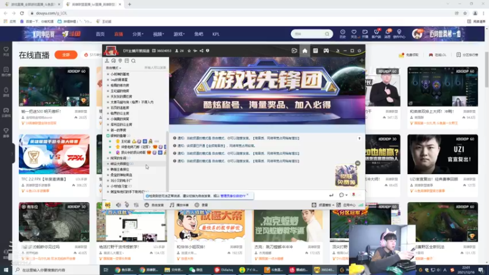Click the member count icon showing 24
The width and height of the screenshot is (489, 275).
click(177, 51)
